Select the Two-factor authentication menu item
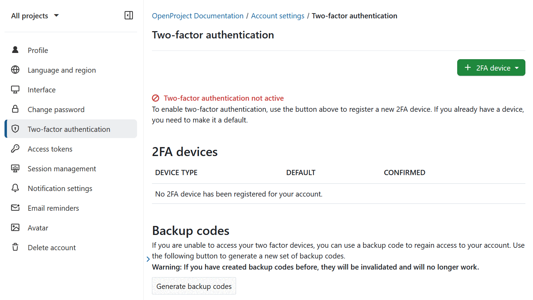The height and width of the screenshot is (300, 533). coord(69,129)
